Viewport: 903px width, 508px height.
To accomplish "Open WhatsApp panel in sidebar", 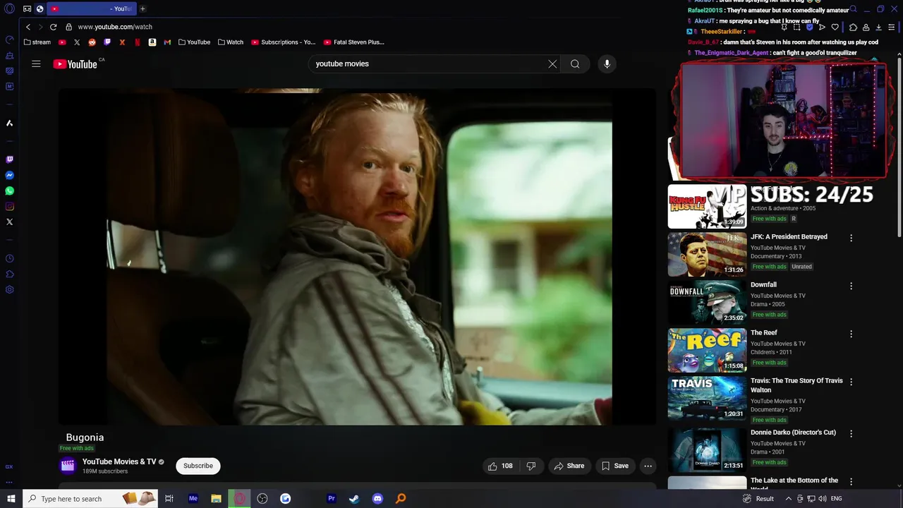I will click(x=9, y=191).
